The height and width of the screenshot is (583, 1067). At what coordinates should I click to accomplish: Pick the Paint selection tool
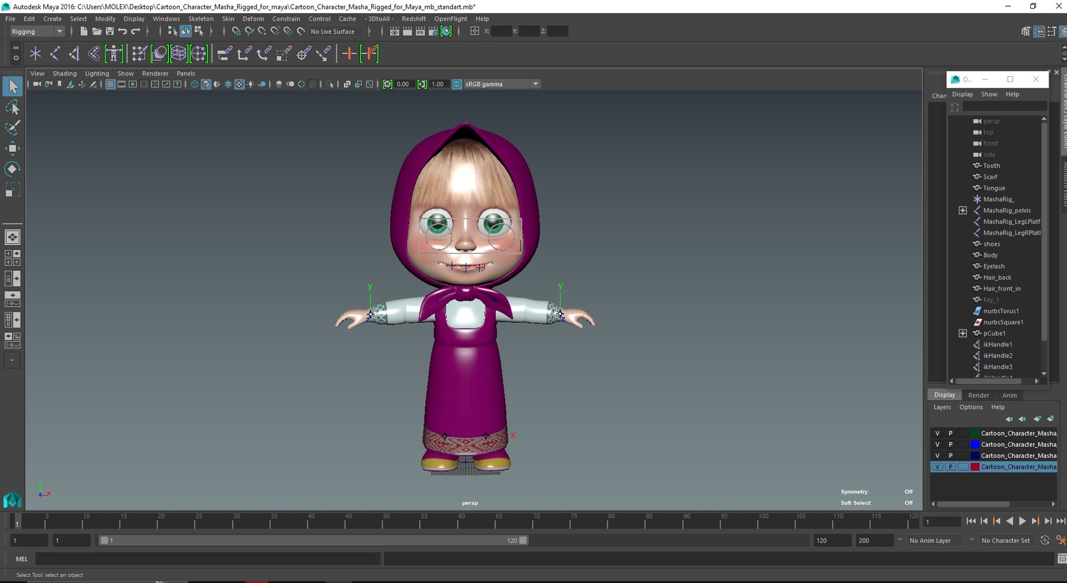12,127
